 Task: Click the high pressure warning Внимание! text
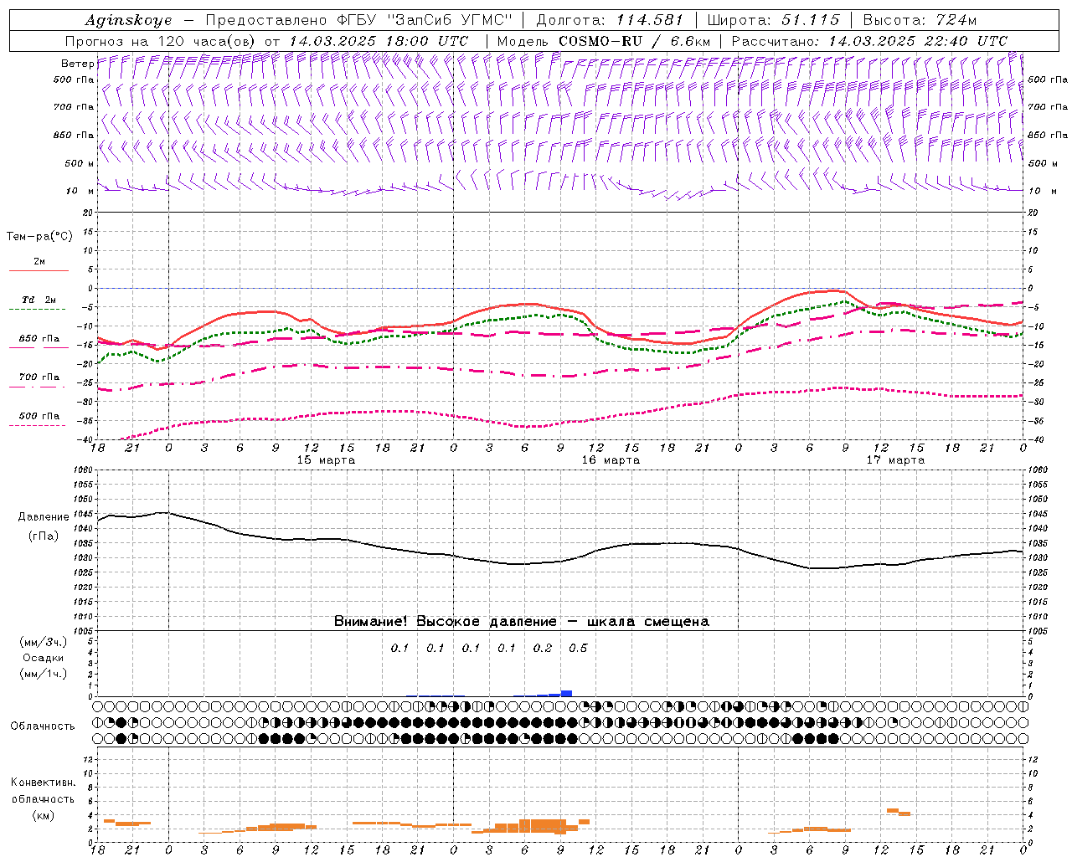pos(521,622)
